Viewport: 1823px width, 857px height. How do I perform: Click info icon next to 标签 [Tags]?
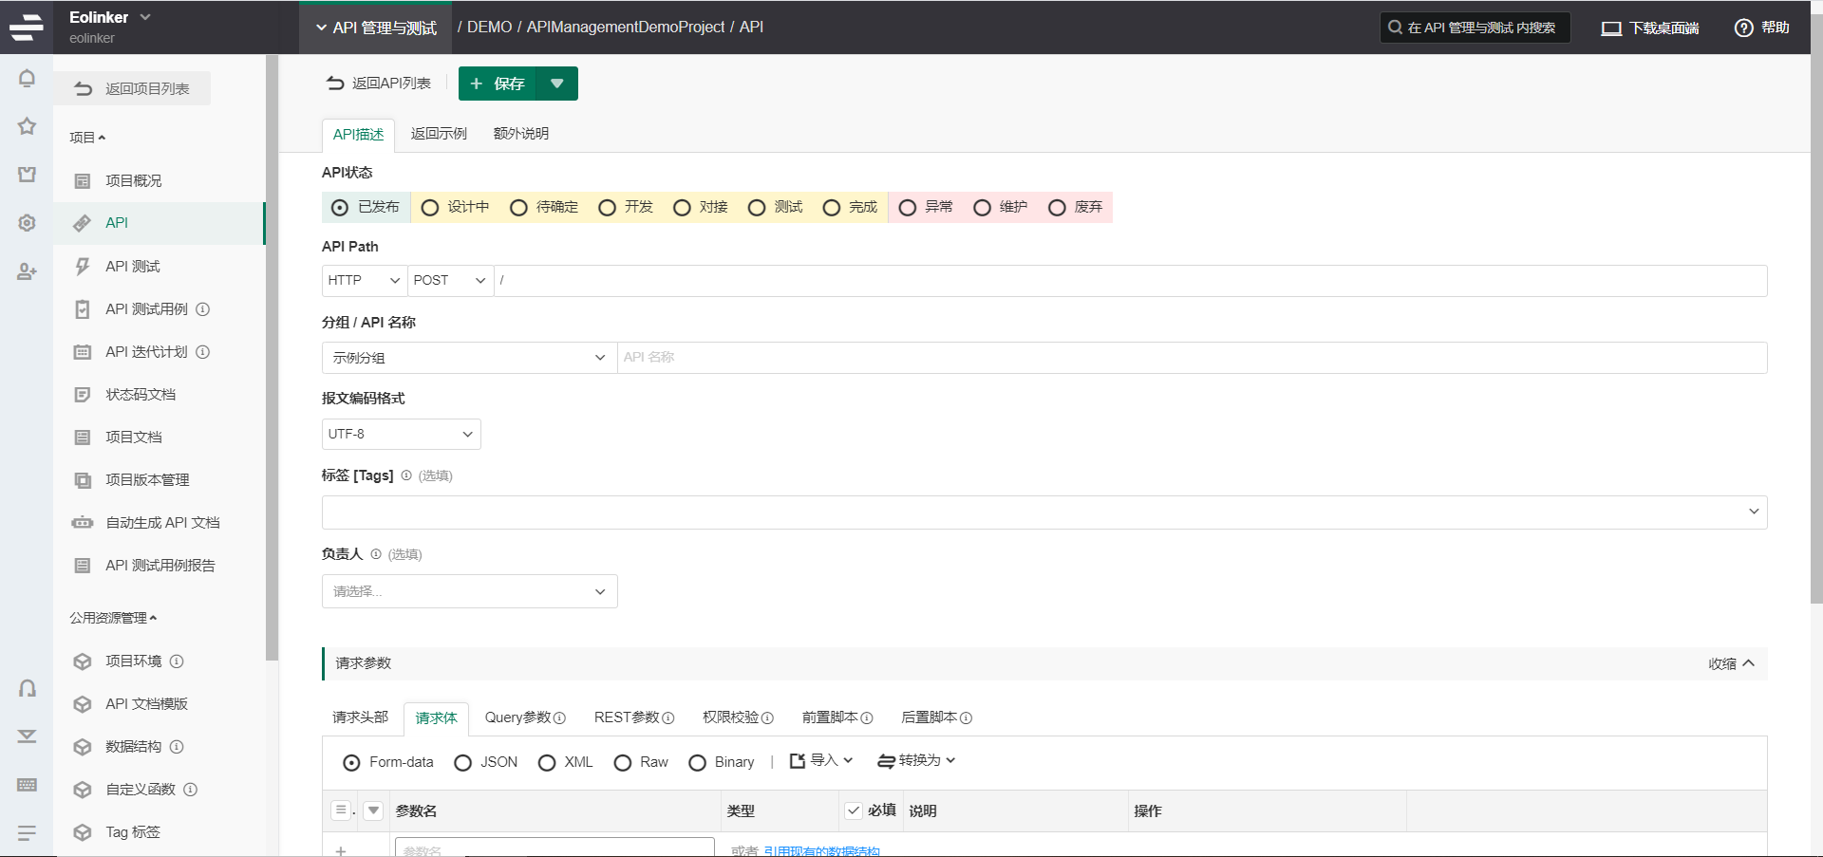(x=406, y=475)
